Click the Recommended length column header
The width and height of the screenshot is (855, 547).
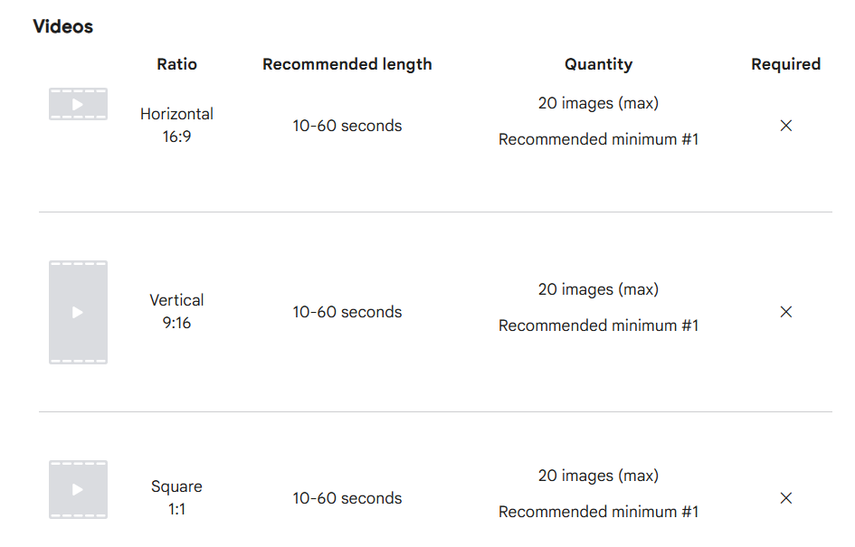click(347, 64)
